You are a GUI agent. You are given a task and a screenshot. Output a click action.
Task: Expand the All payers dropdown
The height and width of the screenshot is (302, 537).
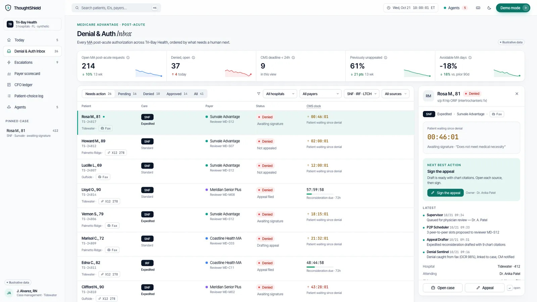tap(320, 94)
